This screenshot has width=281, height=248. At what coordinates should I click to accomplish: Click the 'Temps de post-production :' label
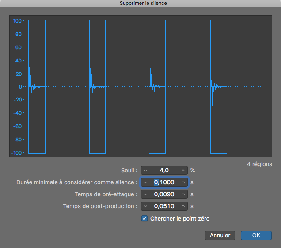[x=100, y=206]
